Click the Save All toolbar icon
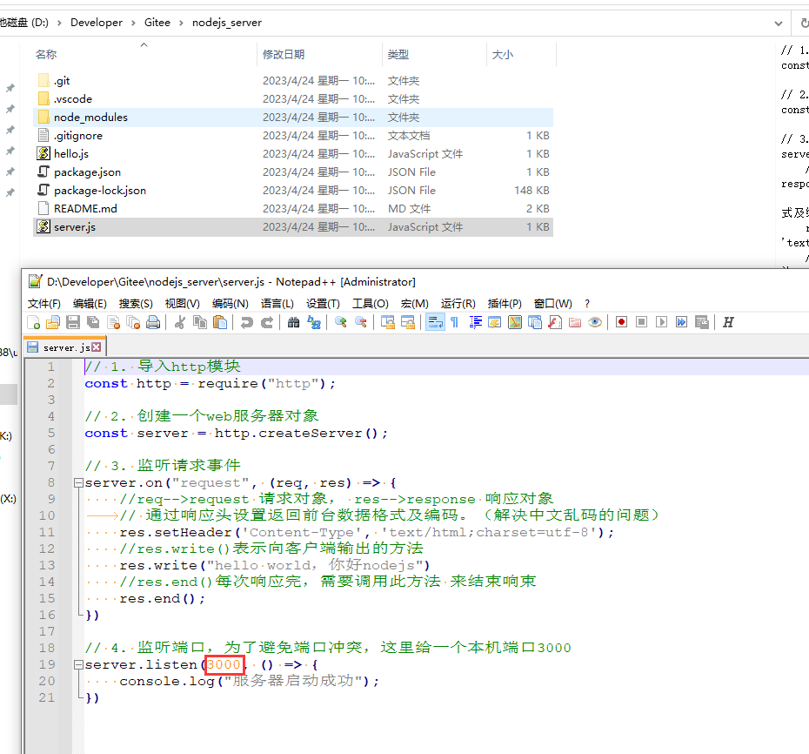The width and height of the screenshot is (809, 754). click(93, 322)
